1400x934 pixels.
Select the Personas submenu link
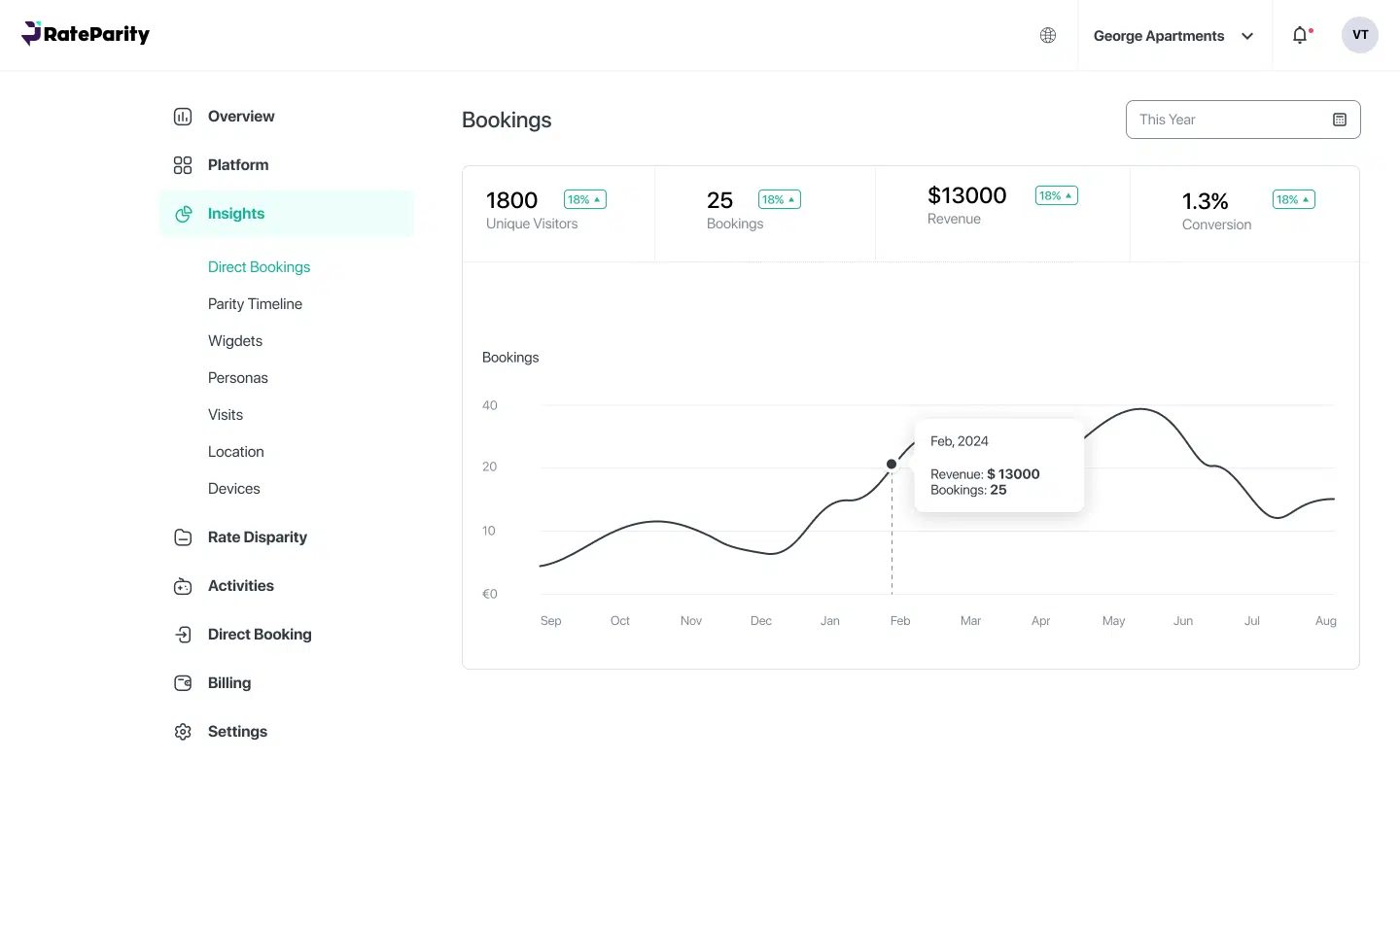[x=237, y=378]
